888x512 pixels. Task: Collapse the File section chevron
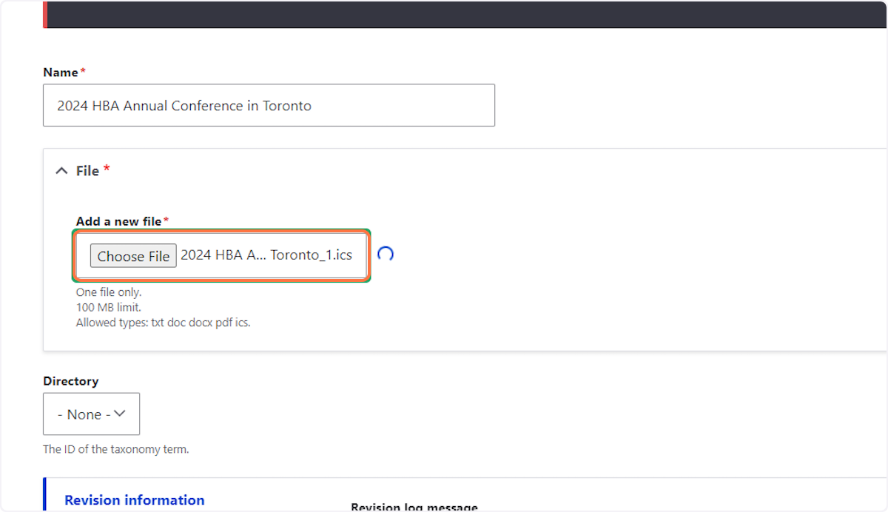point(61,171)
